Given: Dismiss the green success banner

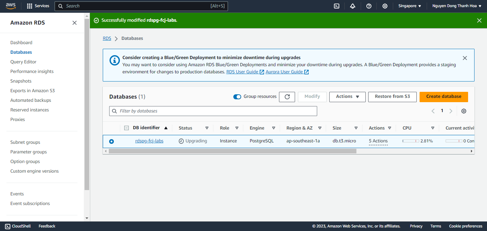Looking at the screenshot, I should coord(479,20).
